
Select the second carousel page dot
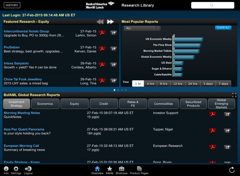(118, 90)
